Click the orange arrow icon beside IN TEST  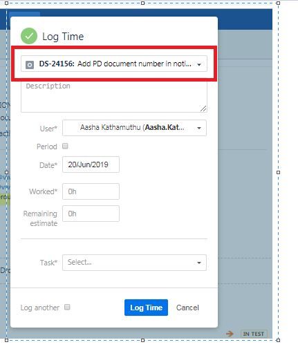[x=230, y=334]
